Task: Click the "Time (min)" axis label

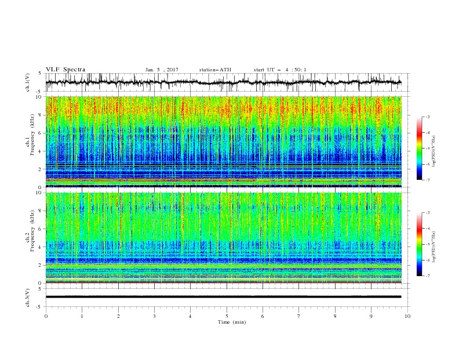Action: click(x=232, y=322)
